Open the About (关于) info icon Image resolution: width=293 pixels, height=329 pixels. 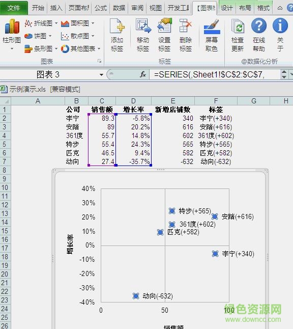coord(280,25)
